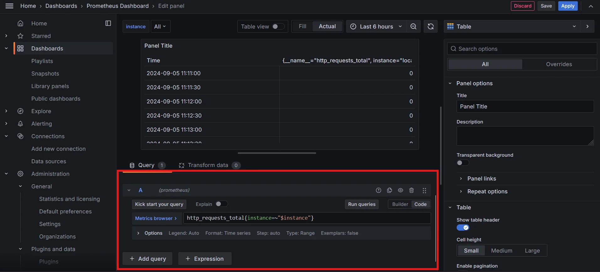
Task: Select the Overrides tab
Action: [559, 64]
